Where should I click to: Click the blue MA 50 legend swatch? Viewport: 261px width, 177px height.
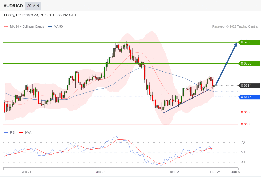(50, 26)
